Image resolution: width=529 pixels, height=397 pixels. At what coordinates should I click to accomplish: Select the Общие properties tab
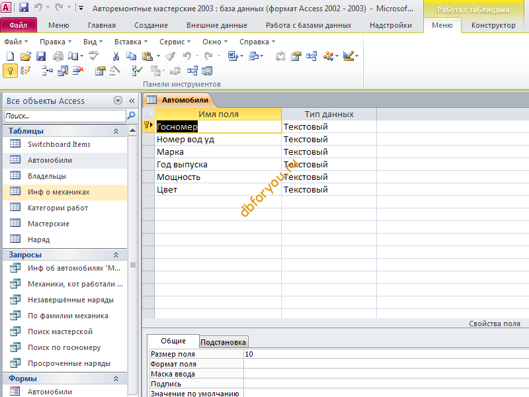173,341
